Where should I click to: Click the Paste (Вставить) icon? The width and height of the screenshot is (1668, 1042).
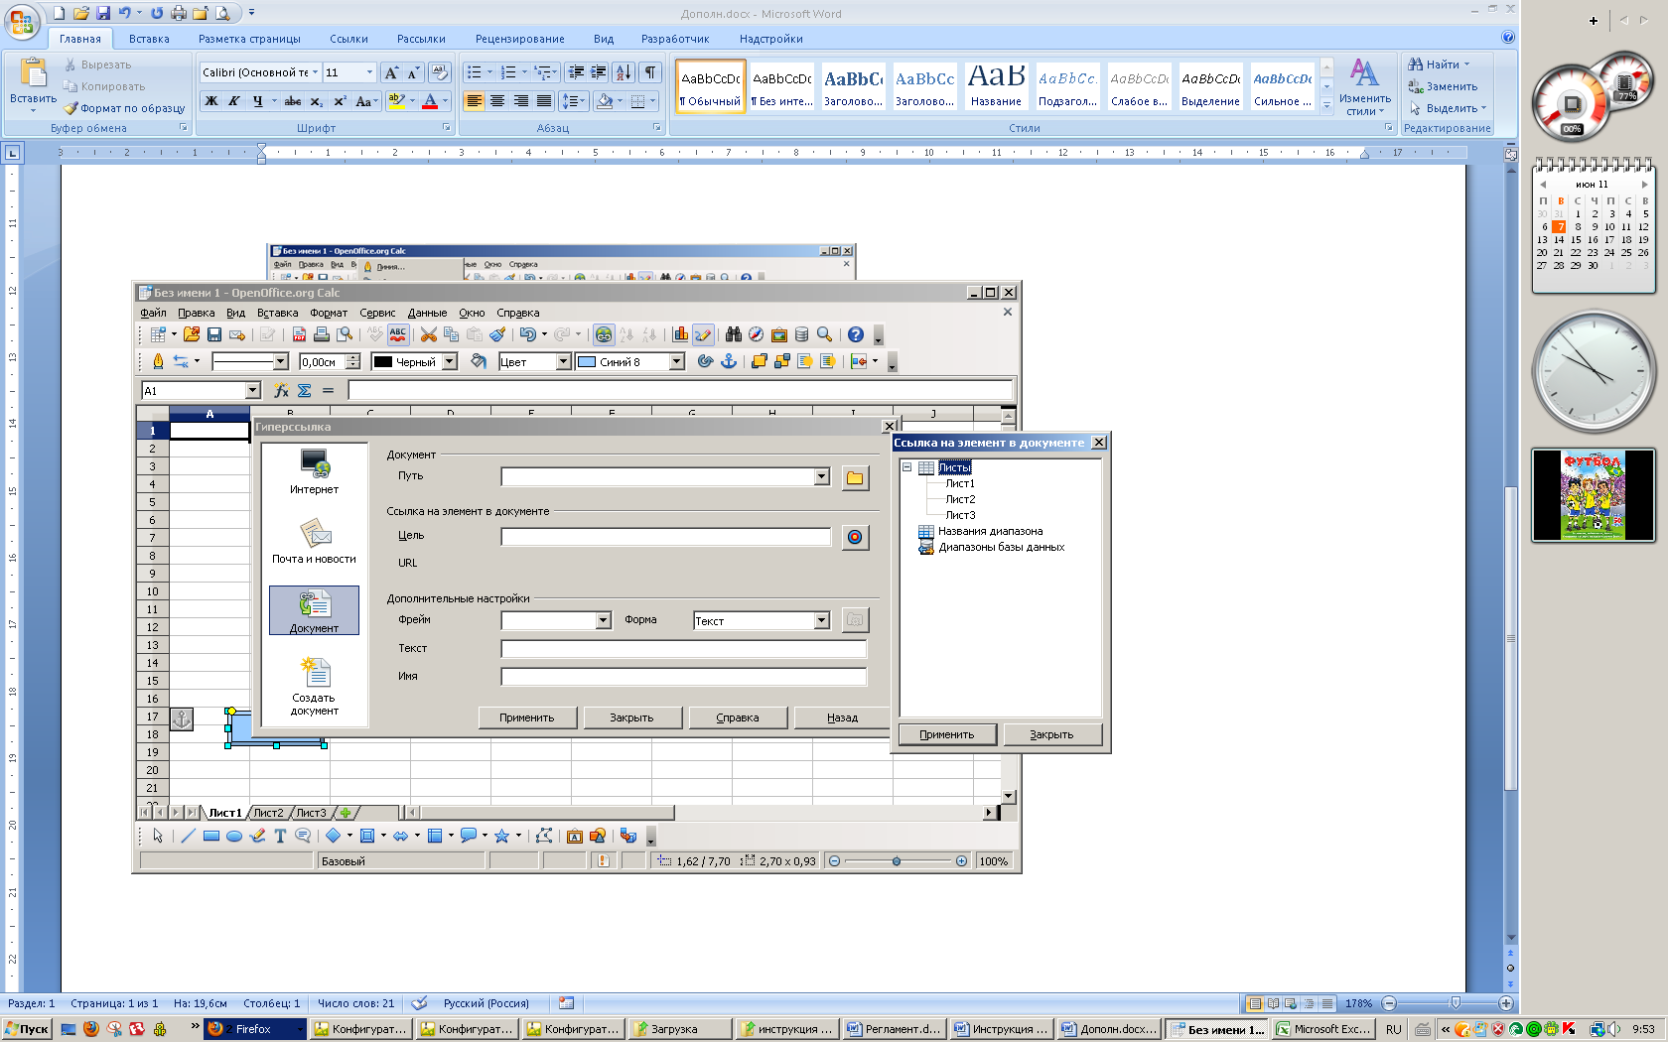[x=34, y=73]
